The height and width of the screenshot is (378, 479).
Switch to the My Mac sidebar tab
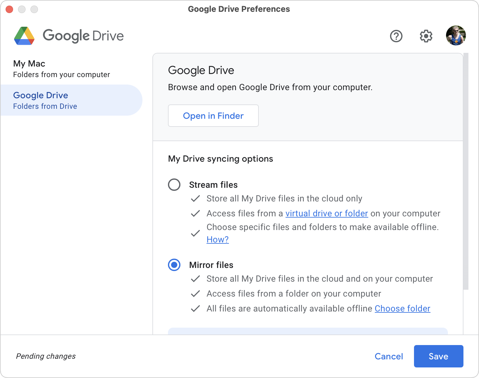click(61, 69)
